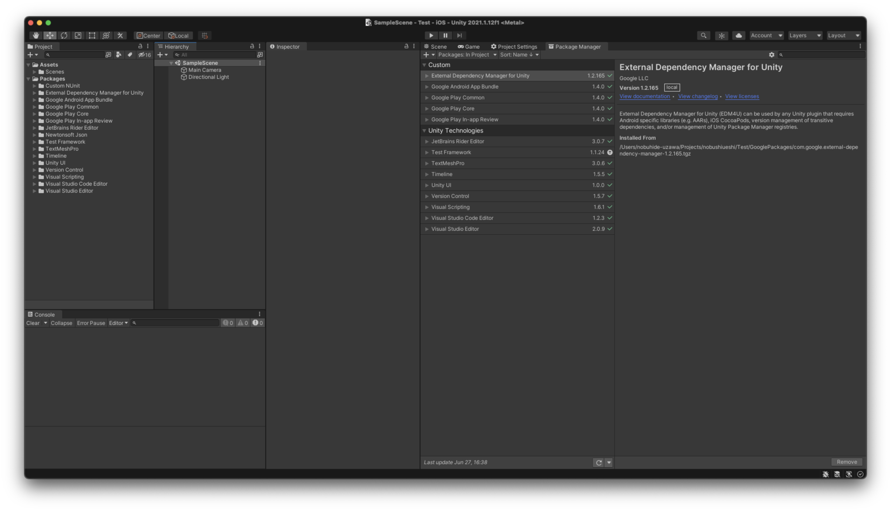Open Package Manager advanced settings gear

pyautogui.click(x=771, y=55)
